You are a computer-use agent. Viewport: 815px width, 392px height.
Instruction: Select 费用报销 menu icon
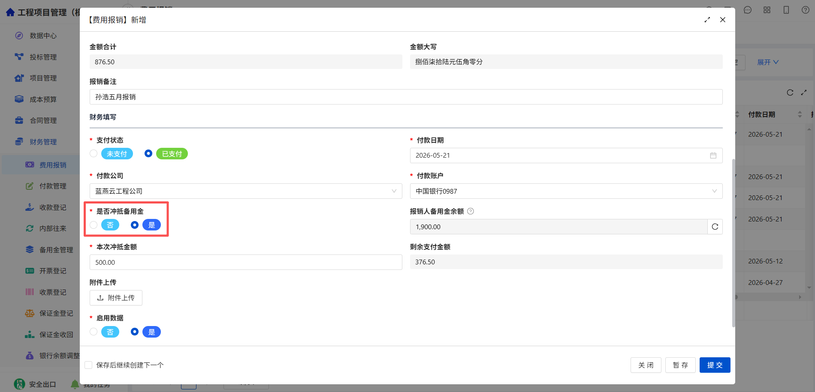(x=30, y=165)
